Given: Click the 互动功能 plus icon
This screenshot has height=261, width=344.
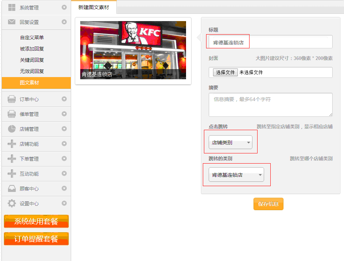Looking at the screenshot, I should 12,173.
